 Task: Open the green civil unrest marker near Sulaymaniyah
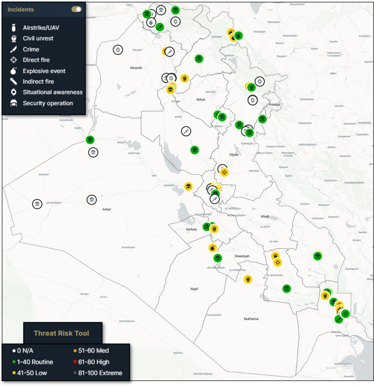click(251, 87)
